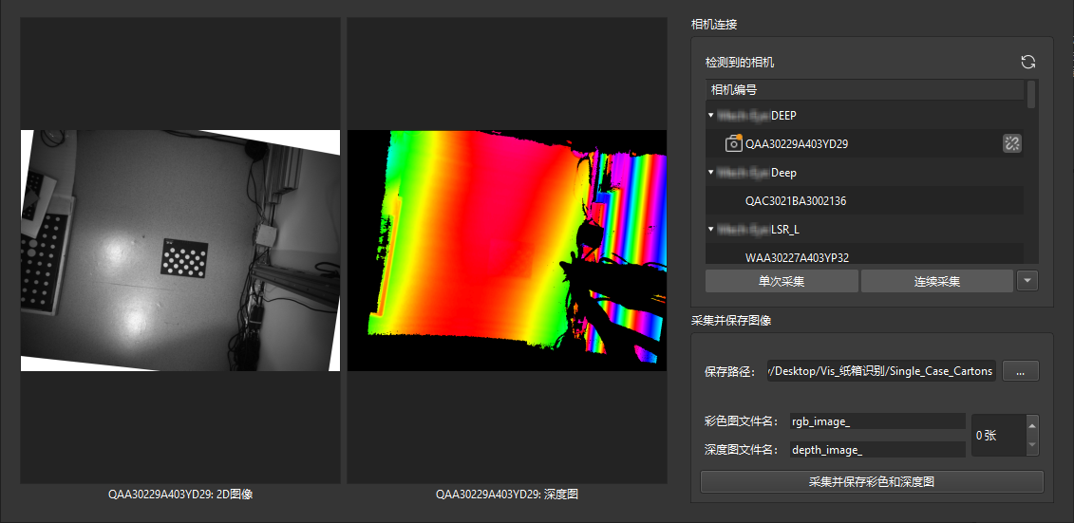Click the QAA30229A403YD29: 2D图像 caption
The height and width of the screenshot is (523, 1074).
tap(180, 494)
